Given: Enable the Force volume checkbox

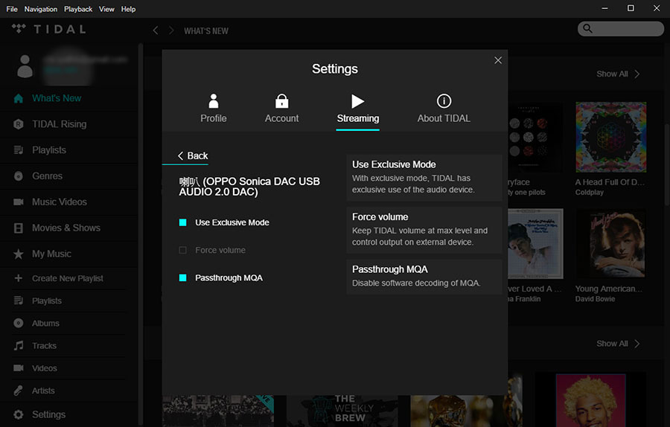Looking at the screenshot, I should pos(183,250).
